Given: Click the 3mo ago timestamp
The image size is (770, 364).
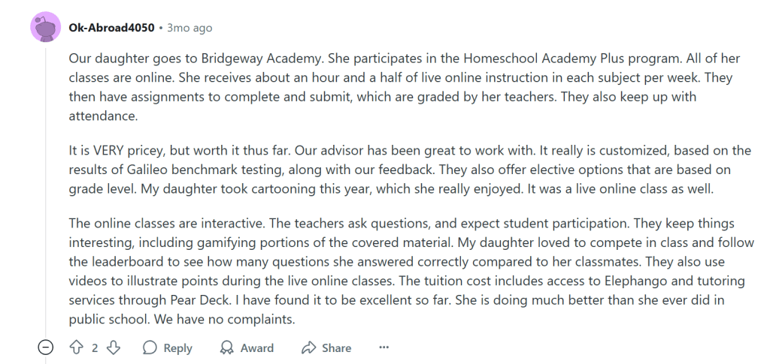Looking at the screenshot, I should (189, 28).
